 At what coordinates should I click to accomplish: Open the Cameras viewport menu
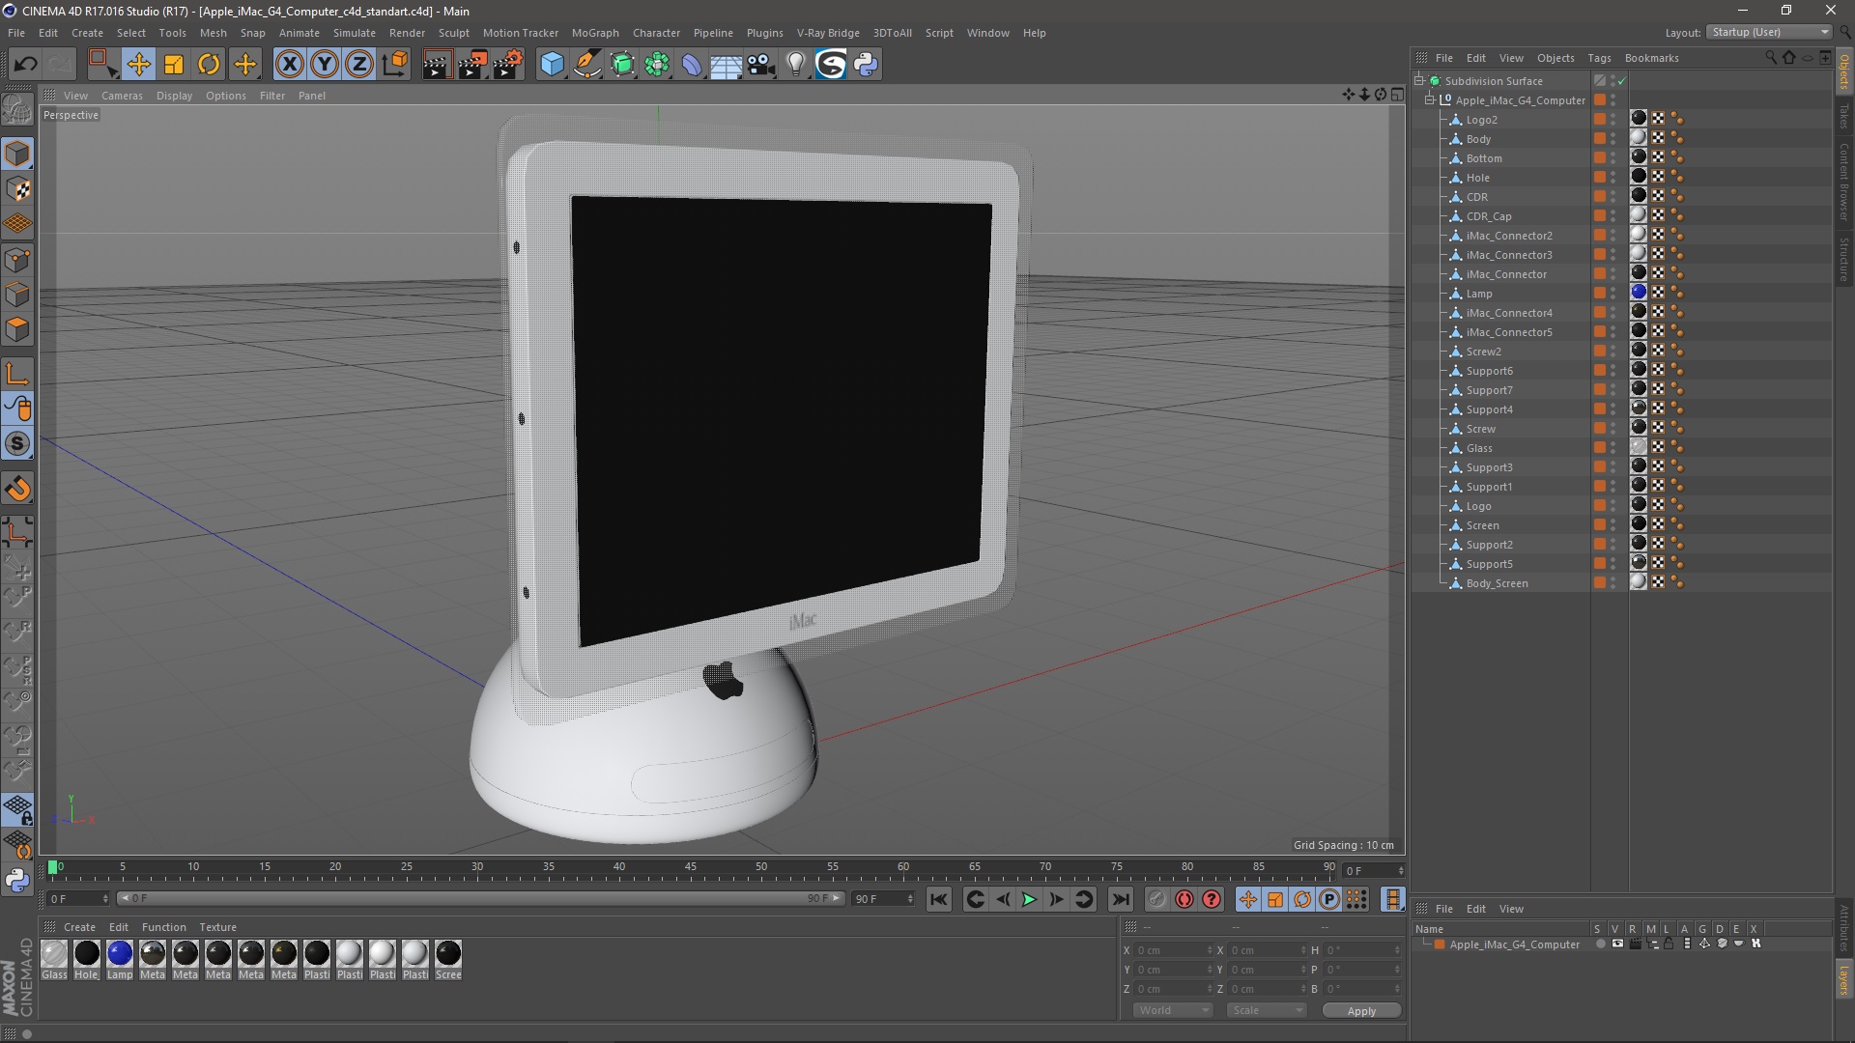tap(122, 96)
